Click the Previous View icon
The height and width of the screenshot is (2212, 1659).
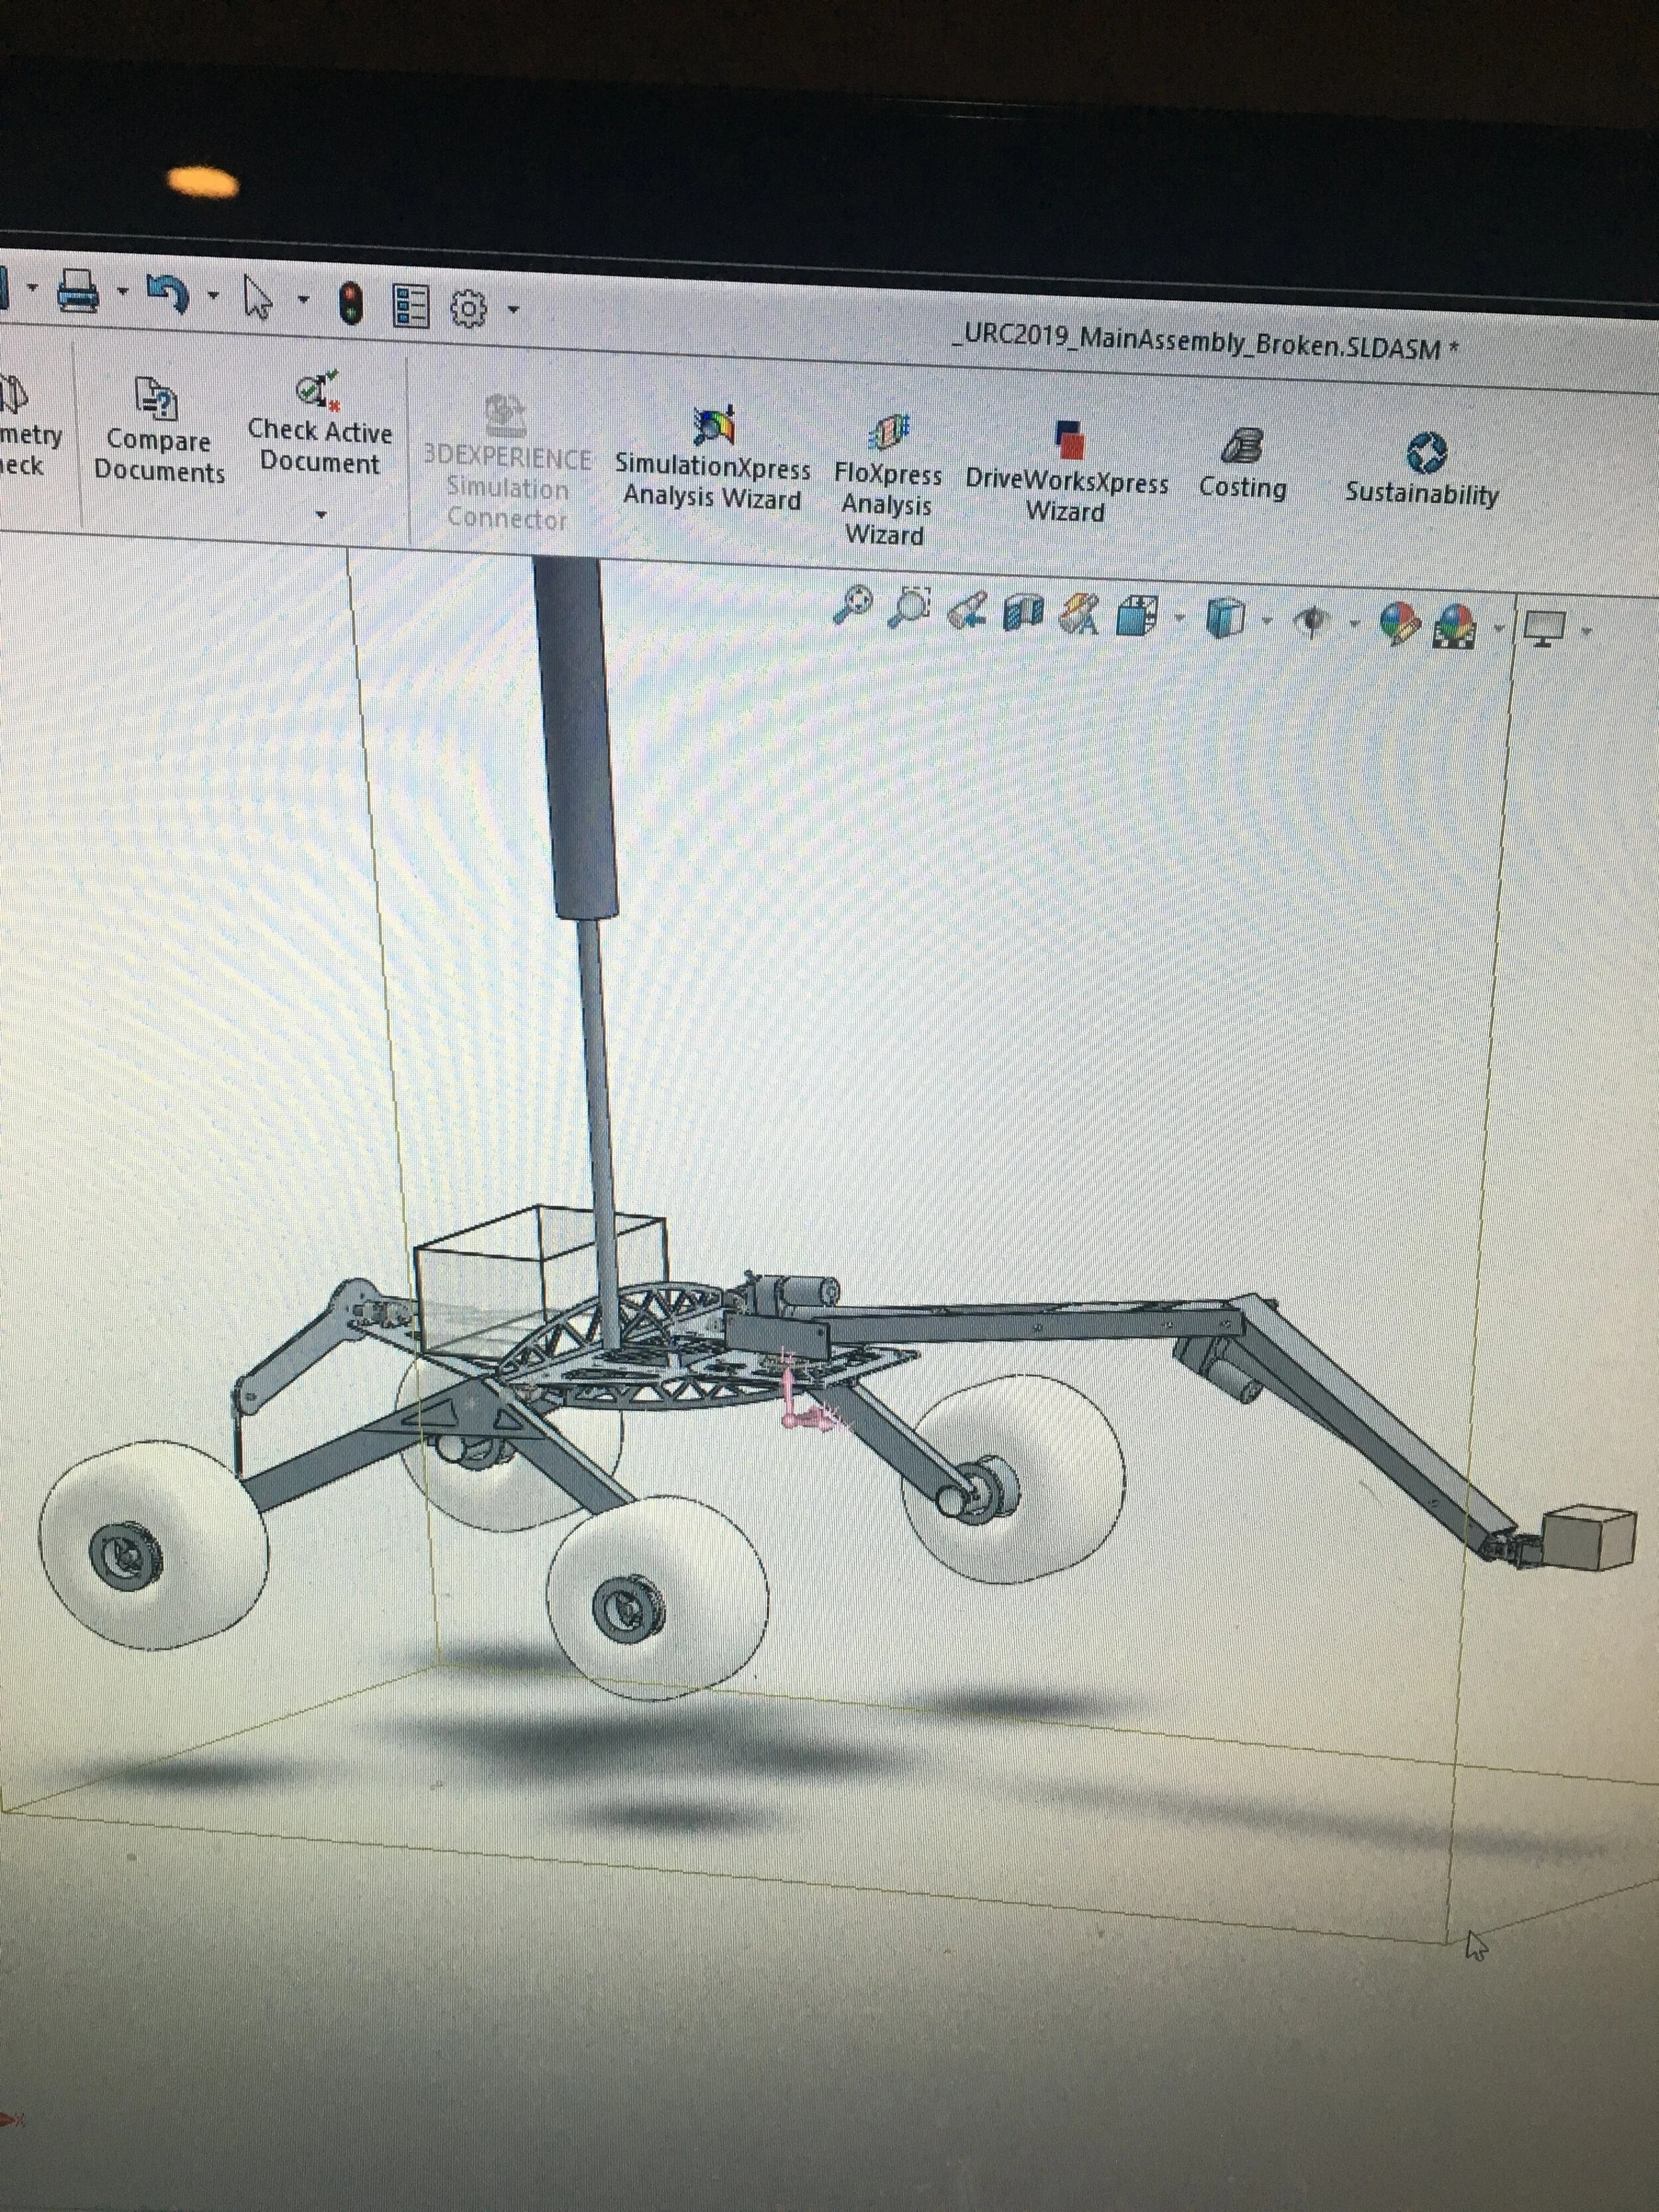coord(967,610)
